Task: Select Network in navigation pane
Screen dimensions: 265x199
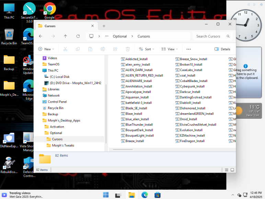Action: point(54,96)
